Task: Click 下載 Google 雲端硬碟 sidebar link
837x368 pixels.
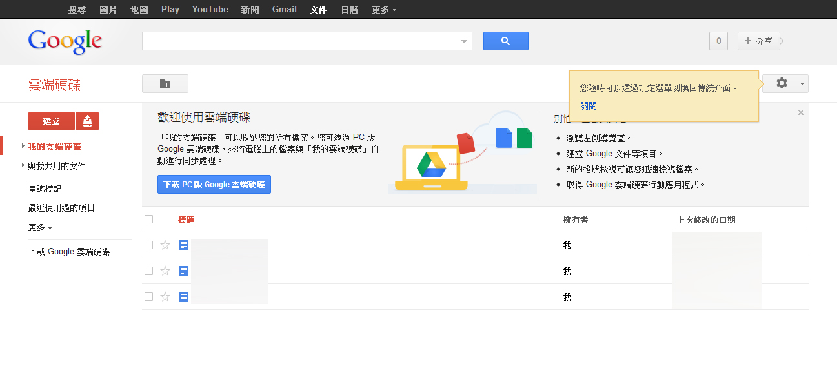Action: pyautogui.click(x=69, y=252)
